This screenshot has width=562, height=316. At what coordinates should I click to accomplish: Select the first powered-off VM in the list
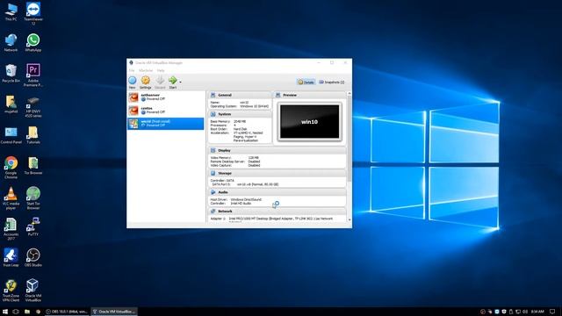[x=166, y=97]
